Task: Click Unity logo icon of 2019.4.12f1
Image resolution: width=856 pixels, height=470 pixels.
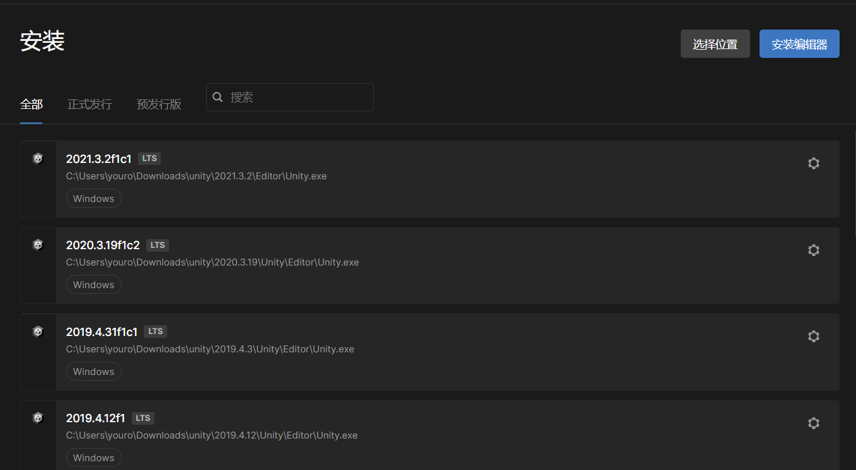Action: tap(38, 418)
